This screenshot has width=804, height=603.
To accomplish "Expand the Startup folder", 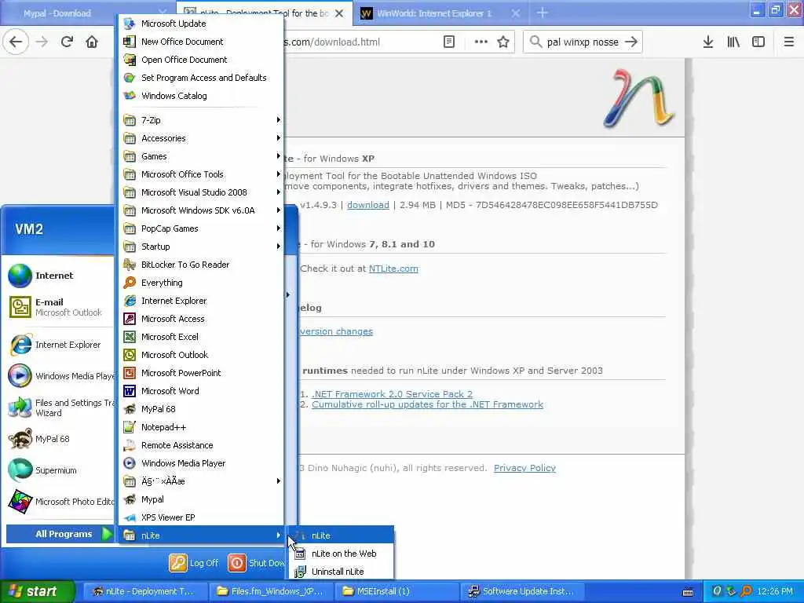I will coord(201,246).
